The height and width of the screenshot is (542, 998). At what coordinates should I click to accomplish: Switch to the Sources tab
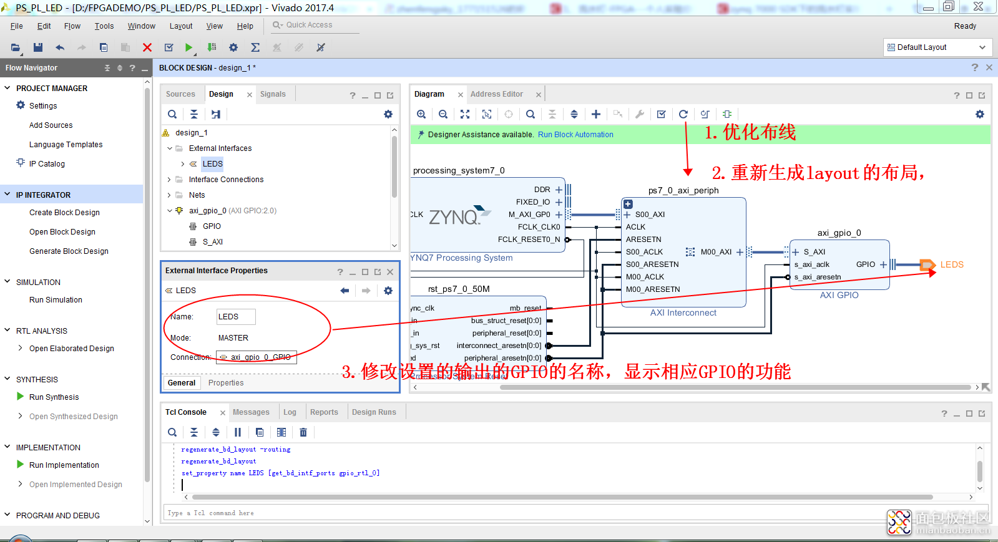pyautogui.click(x=180, y=94)
